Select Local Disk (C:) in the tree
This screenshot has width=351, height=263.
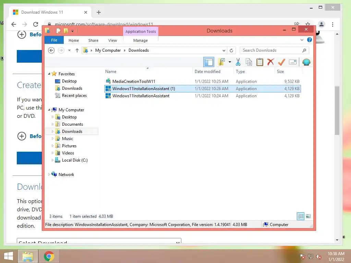click(74, 160)
